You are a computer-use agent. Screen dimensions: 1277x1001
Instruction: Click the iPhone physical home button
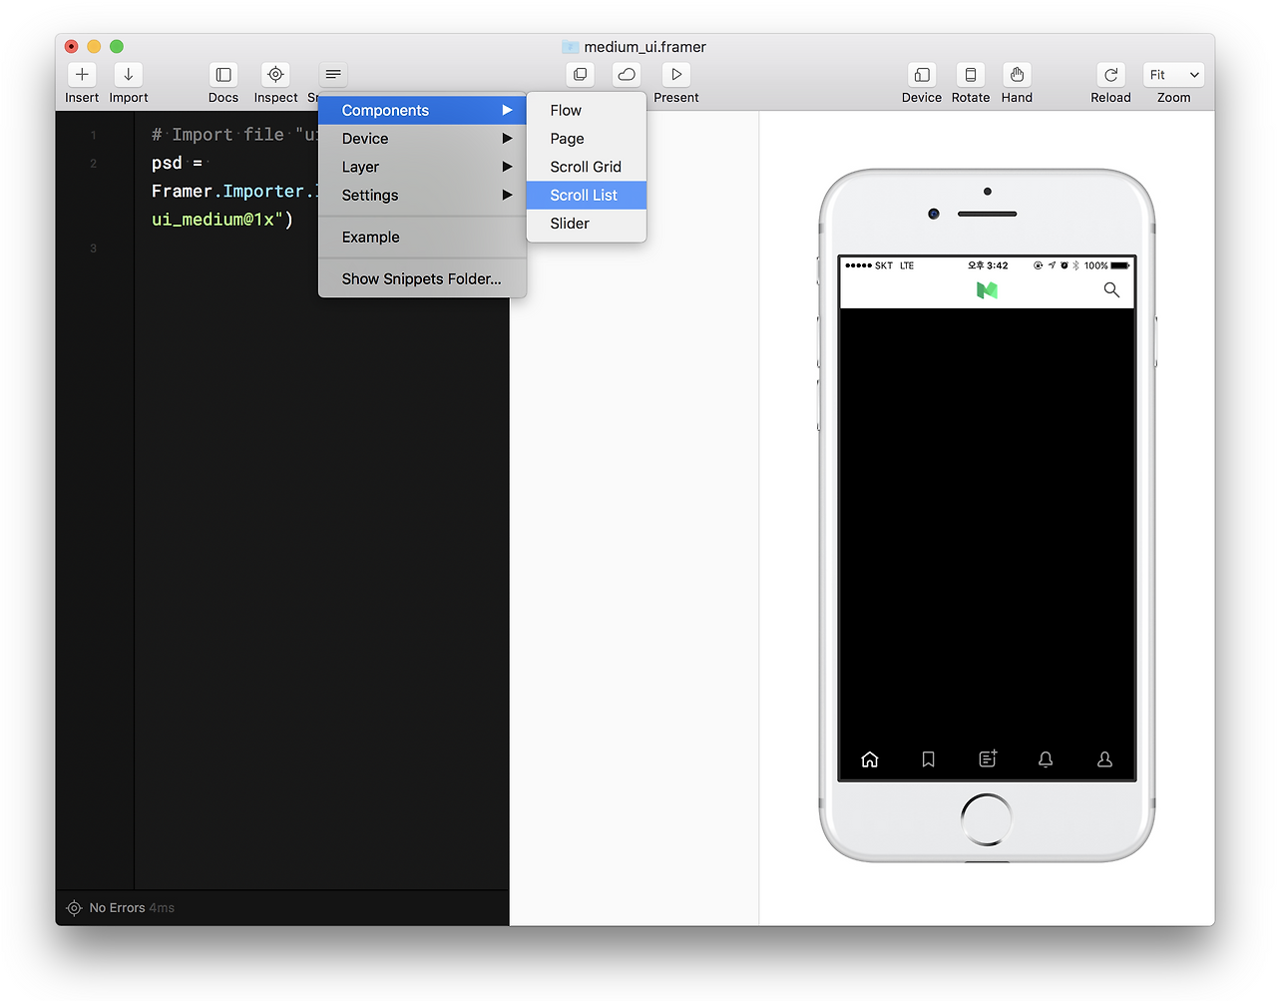coord(987,819)
